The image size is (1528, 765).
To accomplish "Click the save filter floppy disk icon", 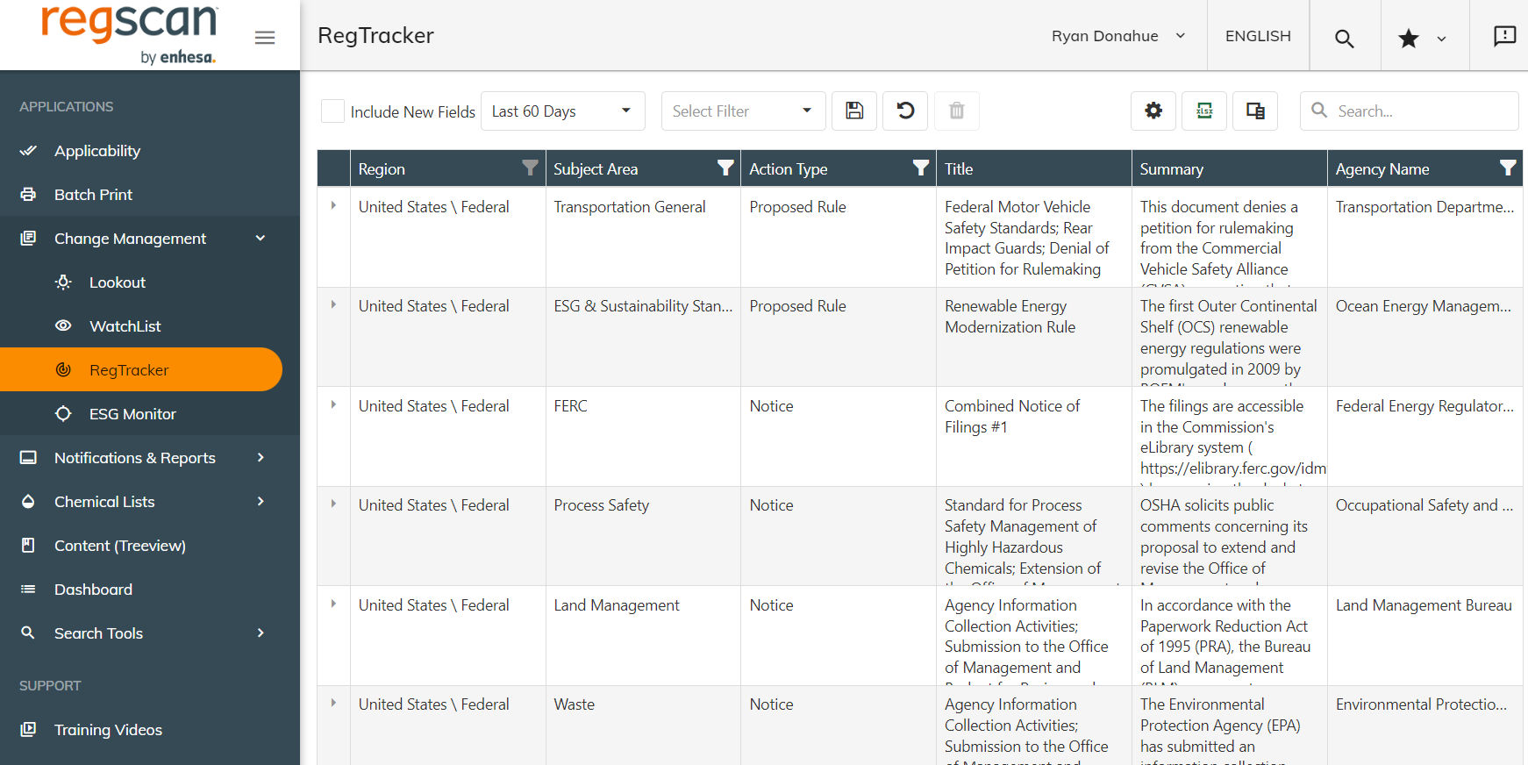I will point(854,111).
